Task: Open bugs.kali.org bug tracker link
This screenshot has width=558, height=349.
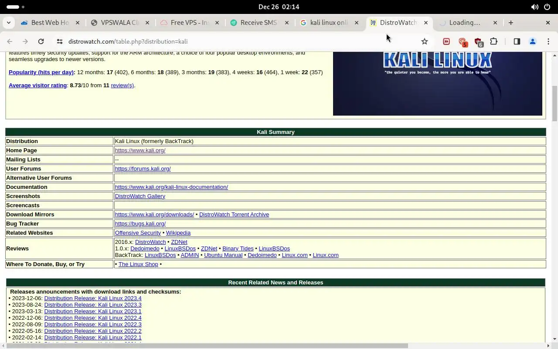Action: click(140, 224)
